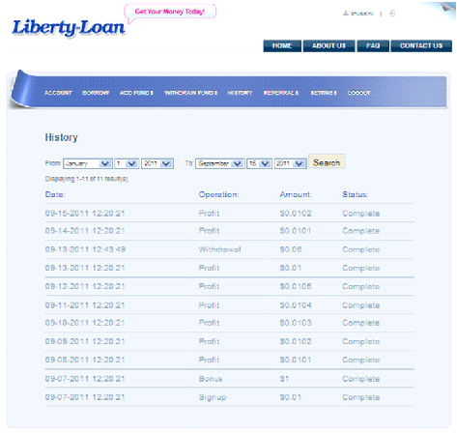Click the Withdrawal operation cell
Viewport: 457px width, 433px height.
pyautogui.click(x=219, y=249)
